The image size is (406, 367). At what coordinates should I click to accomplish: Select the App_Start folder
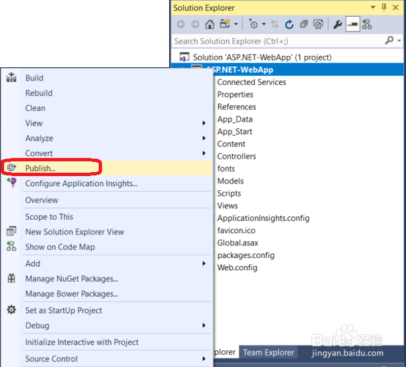235,132
